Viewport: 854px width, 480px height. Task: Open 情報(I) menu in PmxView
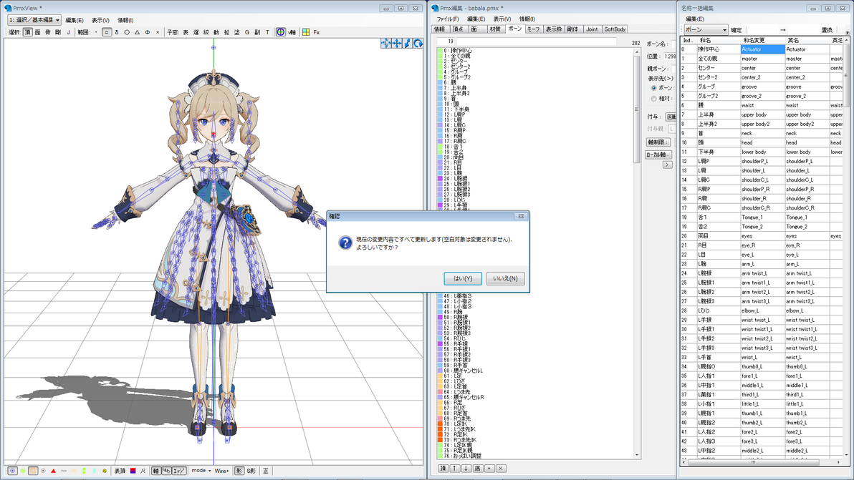[125, 20]
